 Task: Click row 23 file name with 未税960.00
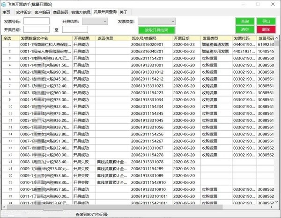[x=45, y=196]
